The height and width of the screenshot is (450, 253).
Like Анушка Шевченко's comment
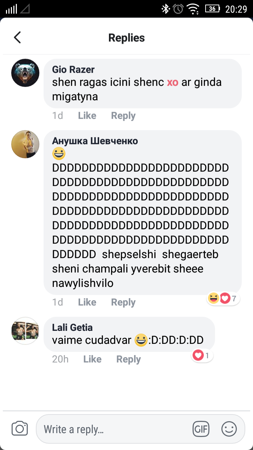[x=87, y=302]
